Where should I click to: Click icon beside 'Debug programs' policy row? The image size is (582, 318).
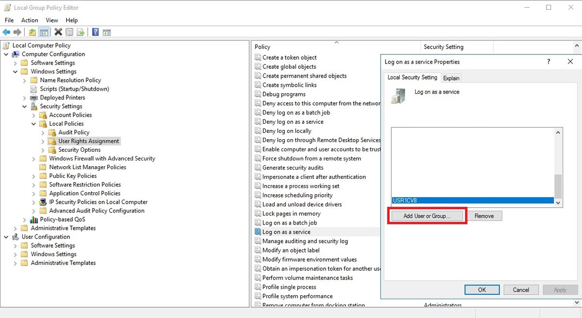click(258, 95)
